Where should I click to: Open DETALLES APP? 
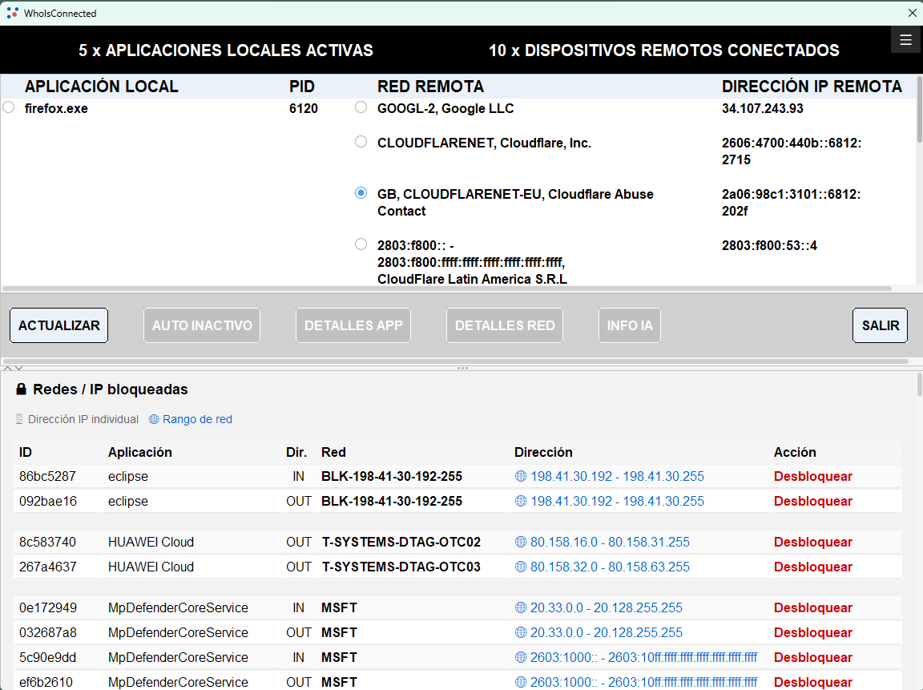pos(353,325)
